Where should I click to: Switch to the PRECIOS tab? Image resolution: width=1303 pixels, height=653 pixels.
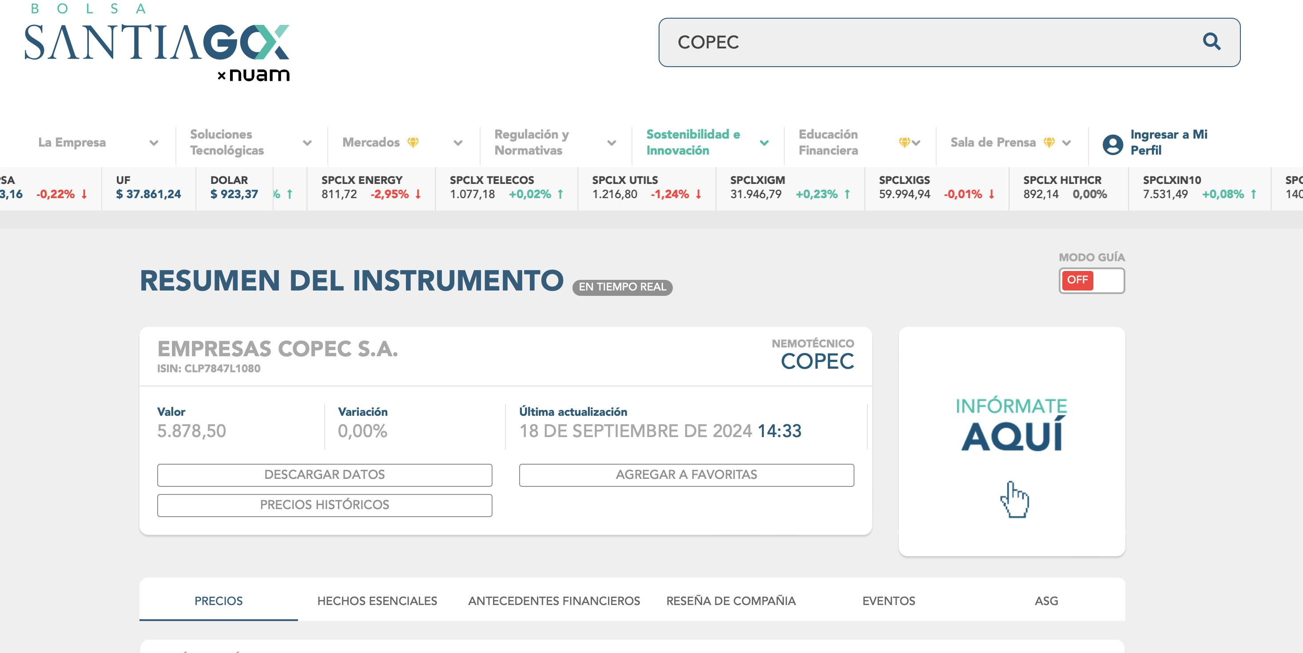pos(218,601)
